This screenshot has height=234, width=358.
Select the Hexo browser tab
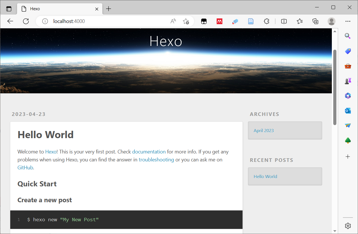[x=57, y=9]
